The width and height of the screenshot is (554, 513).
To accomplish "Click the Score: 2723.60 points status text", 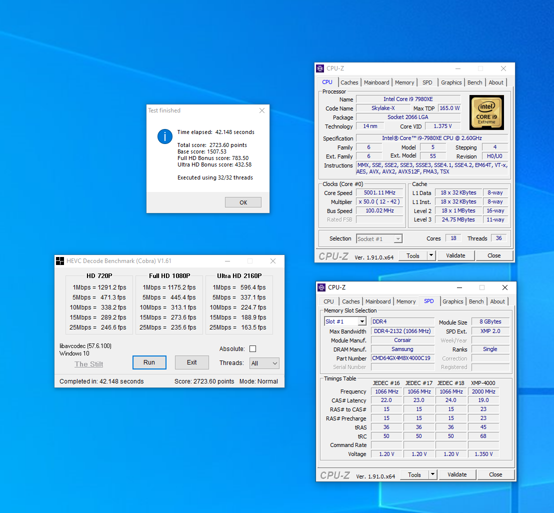I will coord(204,381).
